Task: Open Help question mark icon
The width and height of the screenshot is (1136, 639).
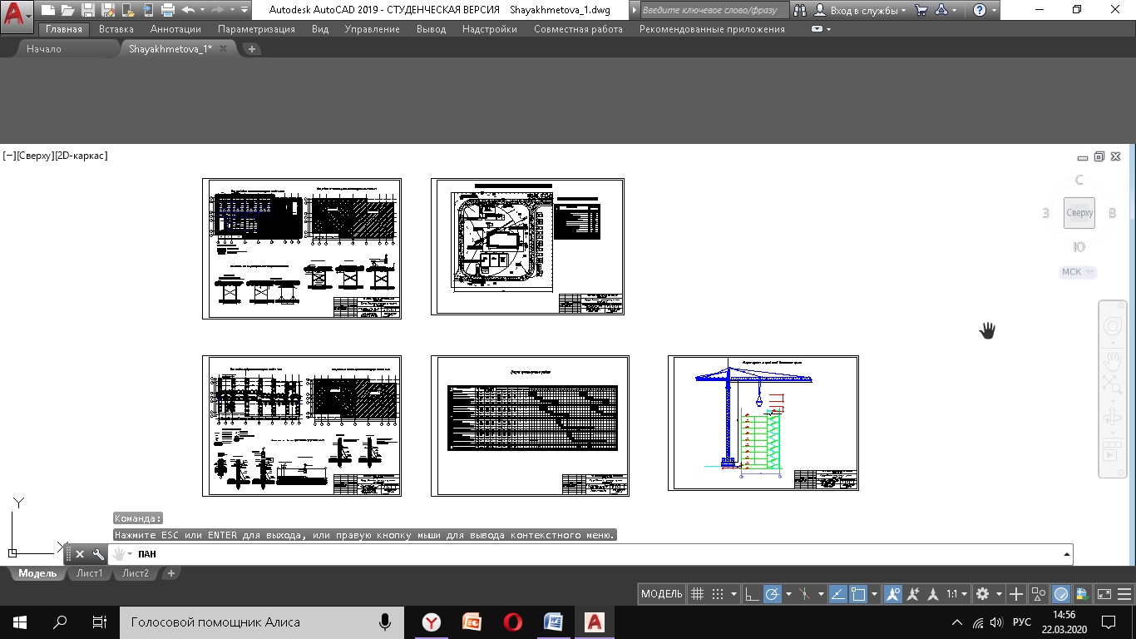Action: (979, 10)
